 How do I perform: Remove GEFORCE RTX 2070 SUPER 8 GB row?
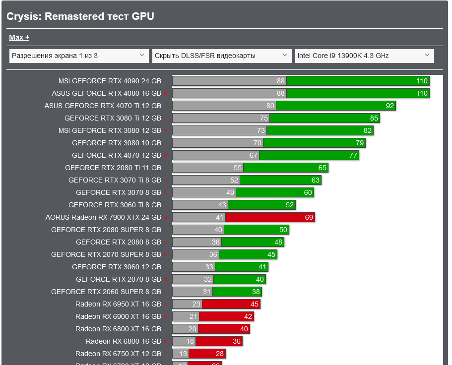tap(165, 255)
